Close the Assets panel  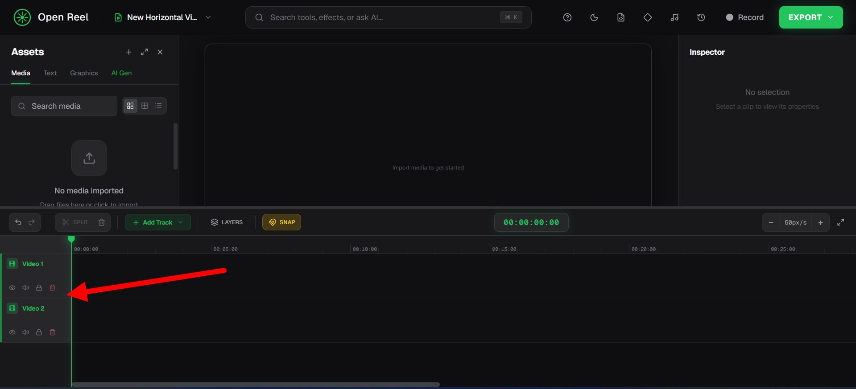tap(160, 52)
